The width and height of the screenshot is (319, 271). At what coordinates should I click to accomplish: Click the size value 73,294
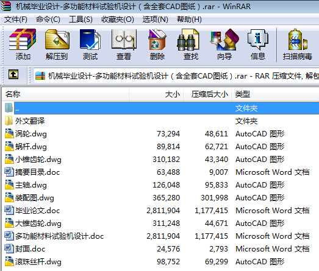pyautogui.click(x=168, y=134)
